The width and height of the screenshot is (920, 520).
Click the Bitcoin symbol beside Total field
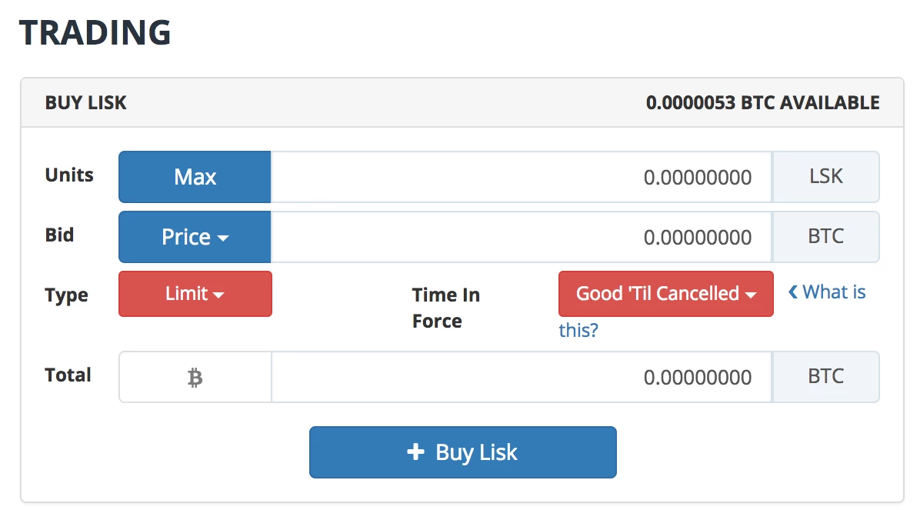tap(195, 377)
